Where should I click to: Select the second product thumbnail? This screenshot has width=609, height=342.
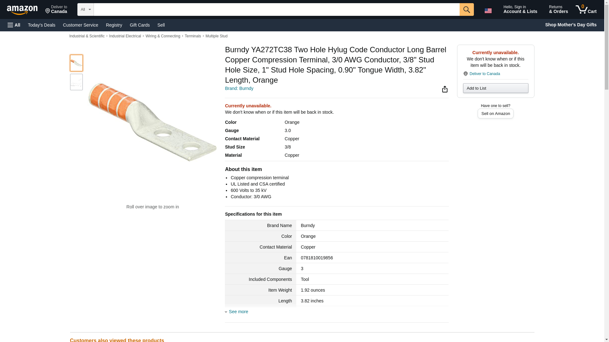[x=76, y=82]
